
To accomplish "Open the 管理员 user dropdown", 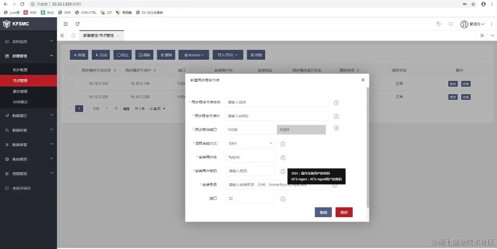I will coord(477,24).
